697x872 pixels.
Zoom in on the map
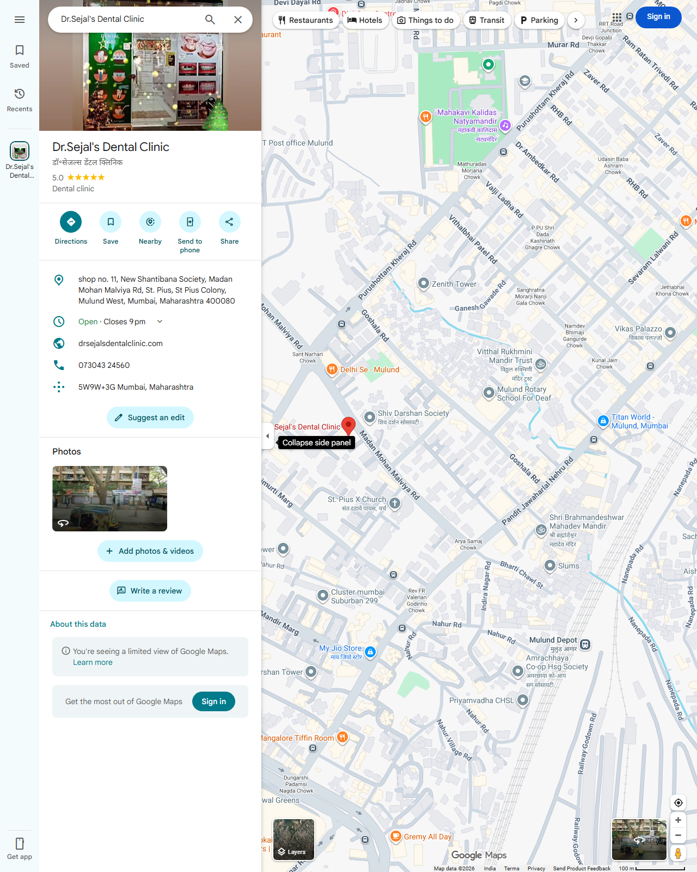[678, 820]
